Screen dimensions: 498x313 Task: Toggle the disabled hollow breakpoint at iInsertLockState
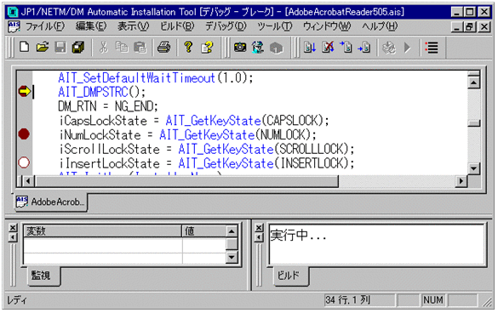pos(24,162)
